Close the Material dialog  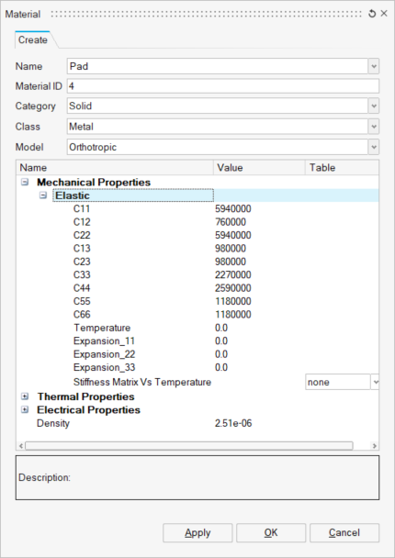[x=384, y=14]
